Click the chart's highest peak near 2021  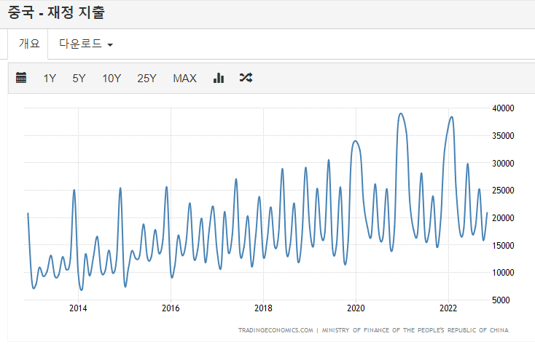[401, 114]
